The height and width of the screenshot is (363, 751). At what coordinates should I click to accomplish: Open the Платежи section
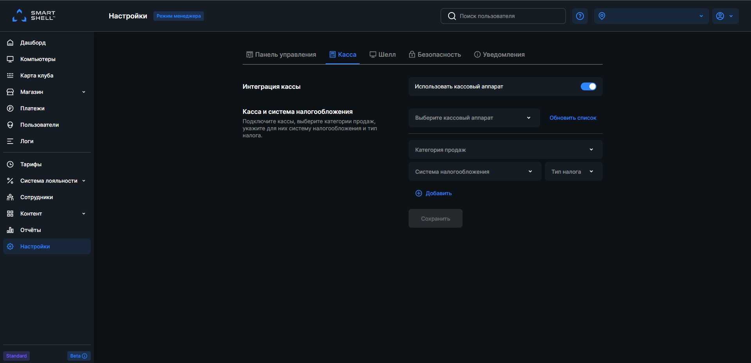click(33, 108)
